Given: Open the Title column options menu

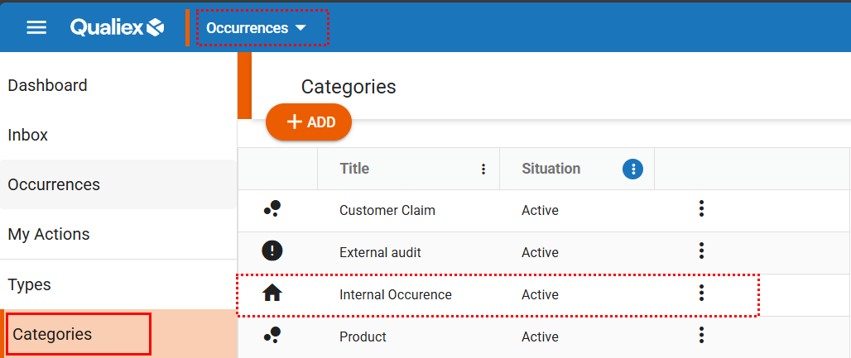Looking at the screenshot, I should pos(484,169).
